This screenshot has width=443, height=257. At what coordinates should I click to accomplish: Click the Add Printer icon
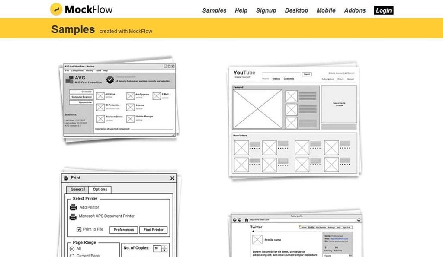click(x=73, y=207)
